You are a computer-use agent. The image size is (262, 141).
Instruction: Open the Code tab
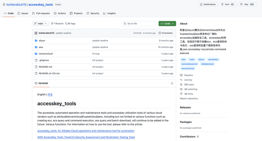pyautogui.click(x=9, y=13)
